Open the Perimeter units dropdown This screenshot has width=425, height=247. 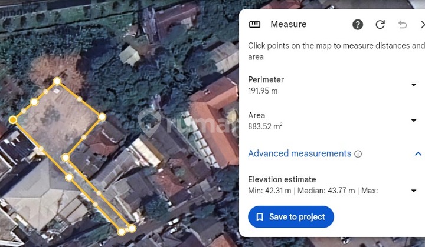coord(414,85)
